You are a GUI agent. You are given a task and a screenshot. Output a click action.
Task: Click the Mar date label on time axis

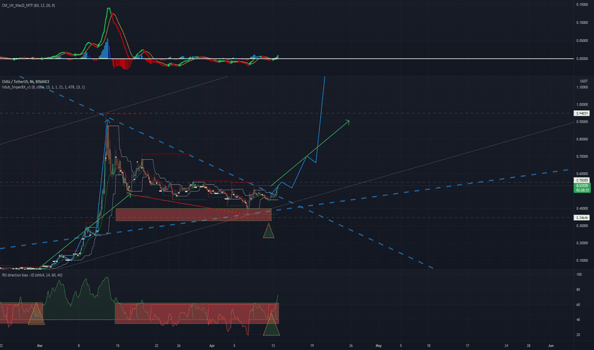pyautogui.click(x=40, y=346)
